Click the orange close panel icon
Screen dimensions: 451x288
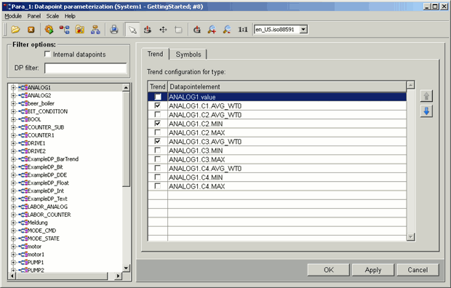[x=31, y=30]
